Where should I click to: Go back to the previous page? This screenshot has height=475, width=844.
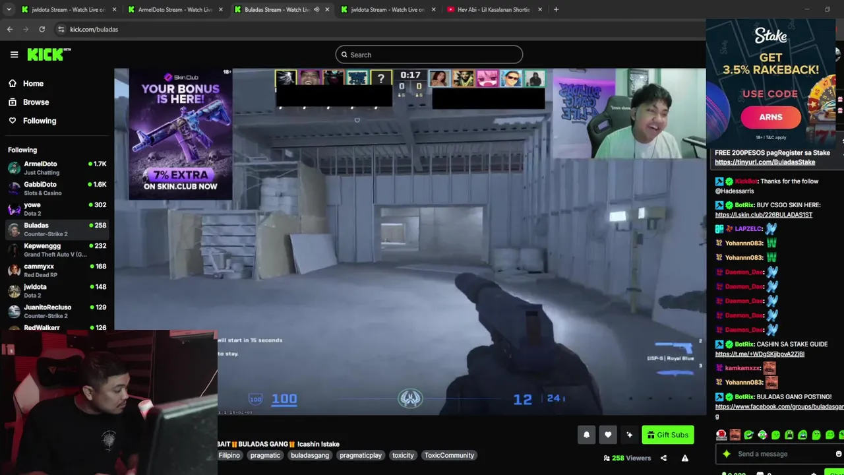pos(10,29)
